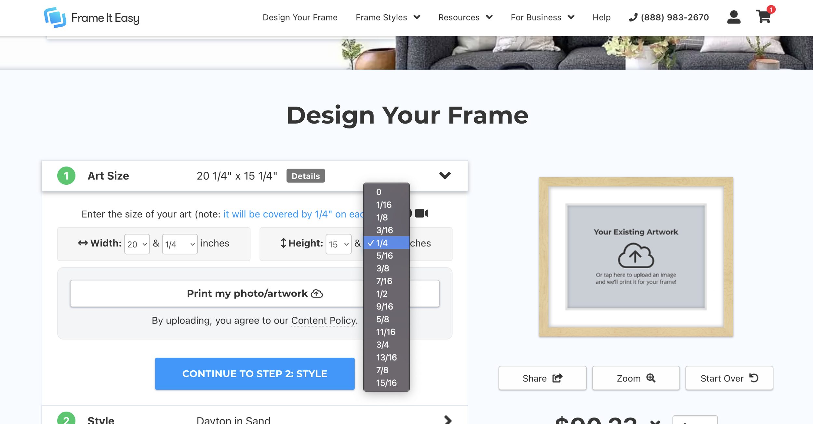Pick 0 in the height fraction list
The image size is (813, 424).
point(379,192)
